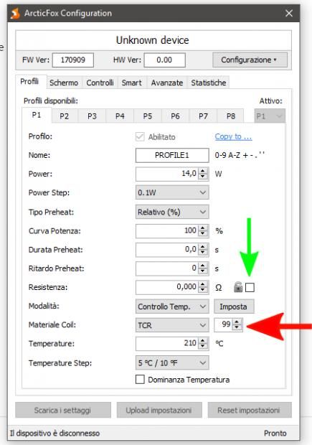312x445 pixels.
Task: Increase Ritardo Preheat with up spinner
Action: pyautogui.click(x=203, y=265)
